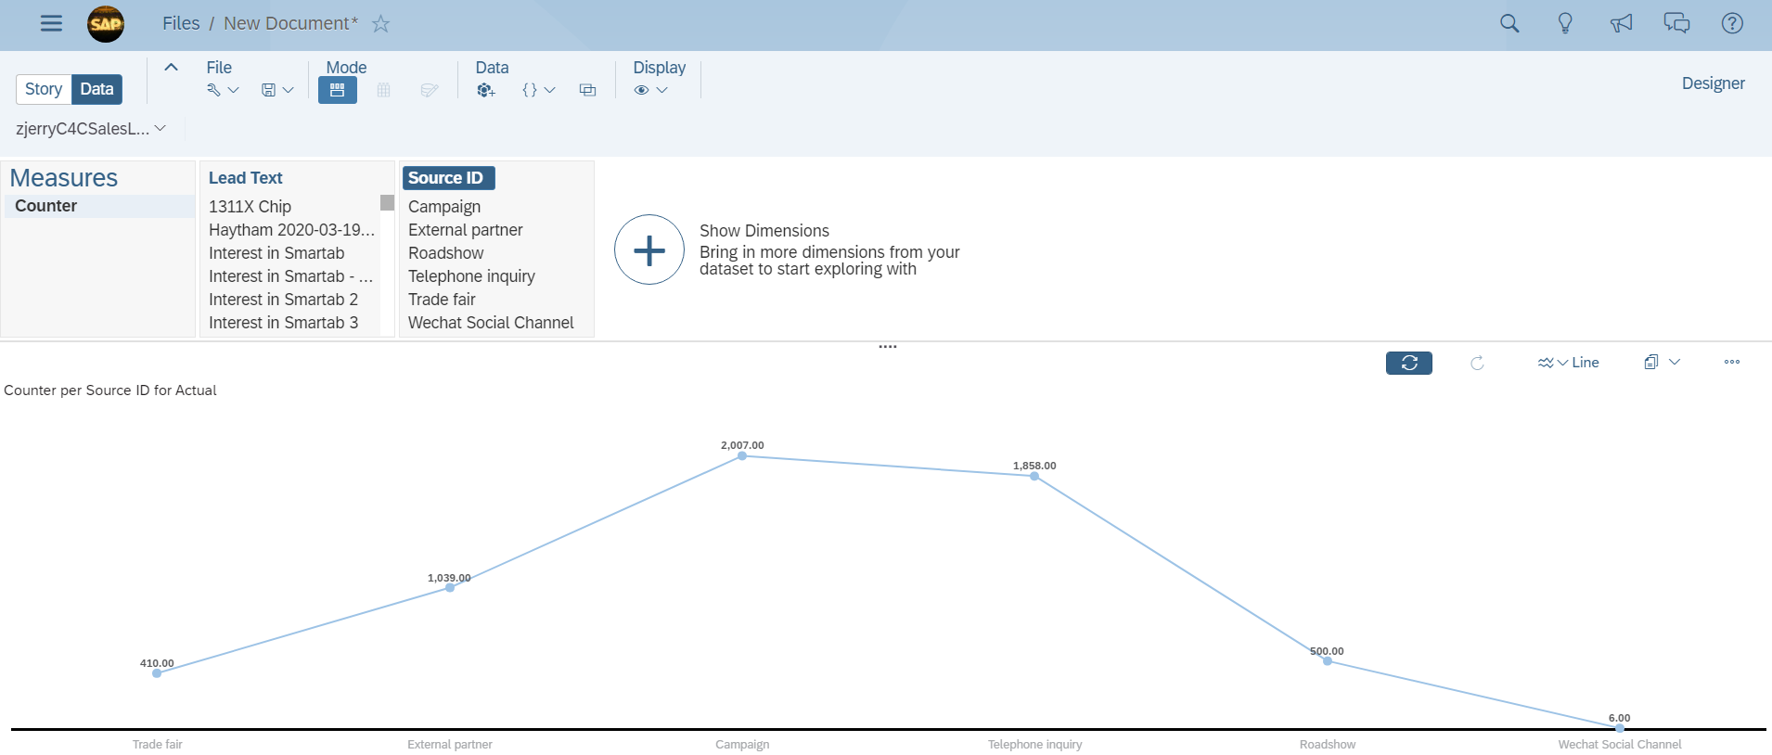The image size is (1772, 755).
Task: Toggle the auto-synchronize refresh button
Action: 1408,363
